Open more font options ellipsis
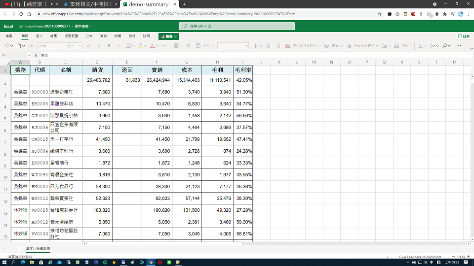The image size is (474, 266). 164,46
